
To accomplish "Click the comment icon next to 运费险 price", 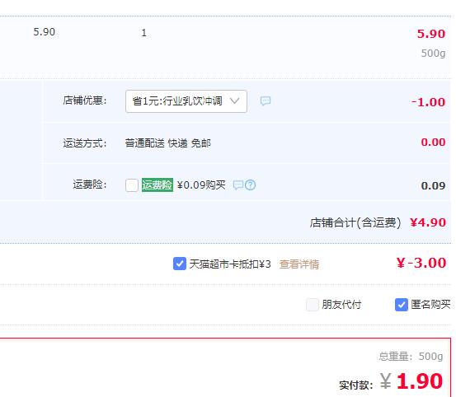I will click(x=238, y=185).
